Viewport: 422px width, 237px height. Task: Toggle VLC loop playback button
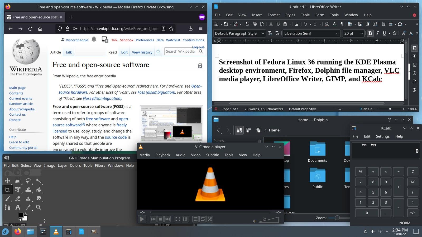[203, 219]
